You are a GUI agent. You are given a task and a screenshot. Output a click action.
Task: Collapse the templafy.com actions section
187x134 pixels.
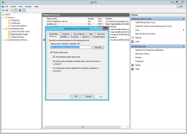coord(184,46)
